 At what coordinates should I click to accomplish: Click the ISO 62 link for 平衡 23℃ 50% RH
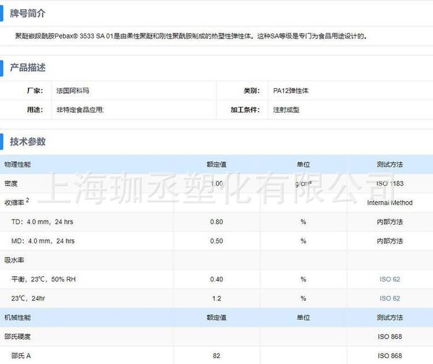[x=390, y=279]
